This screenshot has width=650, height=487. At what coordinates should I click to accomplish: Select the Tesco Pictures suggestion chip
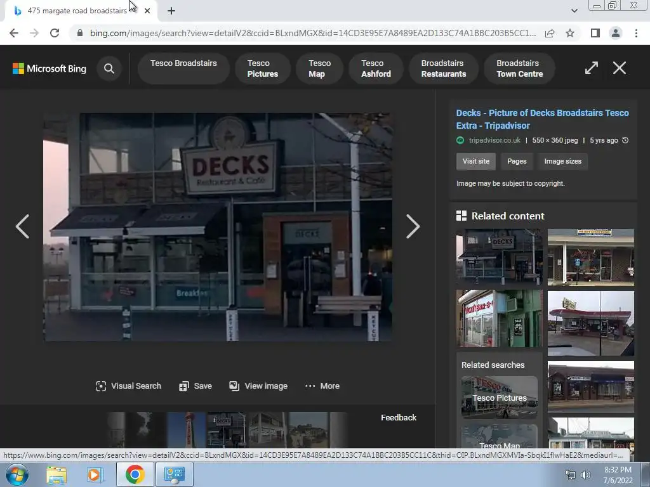tap(262, 68)
